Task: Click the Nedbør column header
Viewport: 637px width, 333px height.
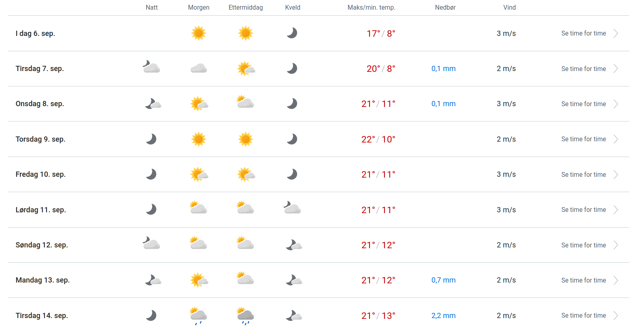Action: click(445, 7)
